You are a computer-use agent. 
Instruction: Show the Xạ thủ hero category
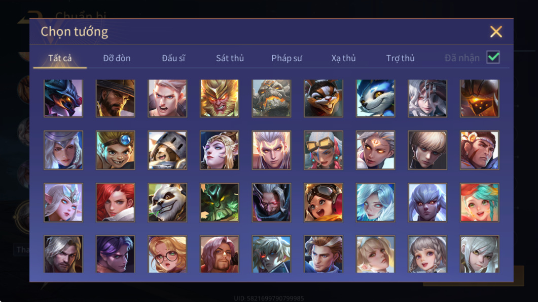343,58
